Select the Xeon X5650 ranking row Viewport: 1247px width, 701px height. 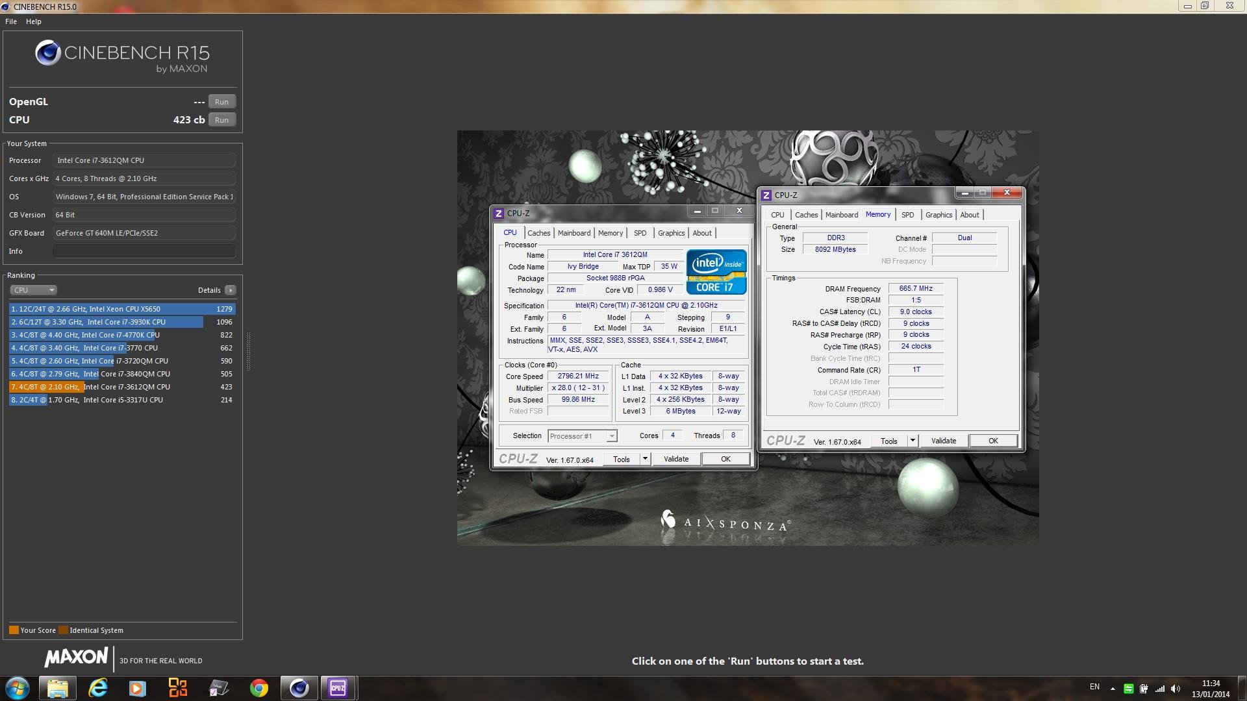pos(122,309)
